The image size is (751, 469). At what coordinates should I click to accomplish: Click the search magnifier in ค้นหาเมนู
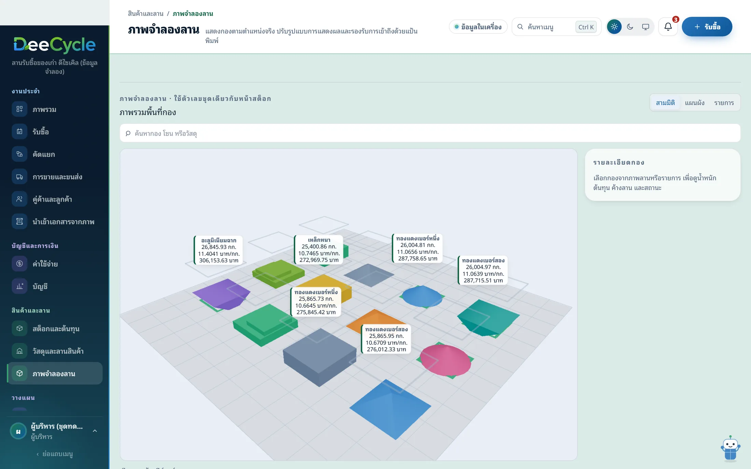pos(520,27)
